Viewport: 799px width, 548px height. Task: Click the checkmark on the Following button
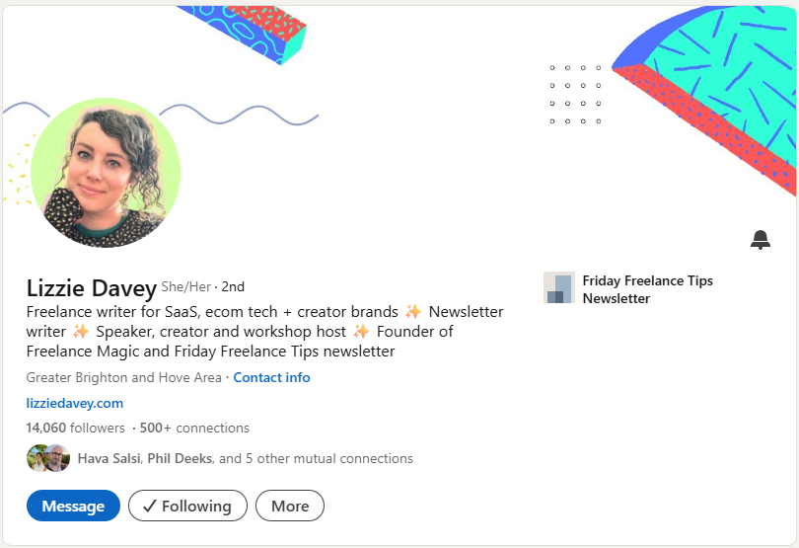pyautogui.click(x=150, y=506)
